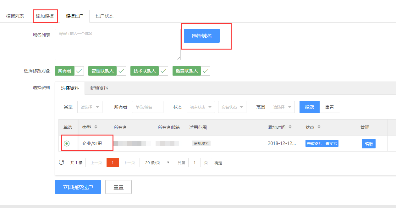
Task: Expand the 初审状态 dropdown
Action: pyautogui.click(x=201, y=107)
